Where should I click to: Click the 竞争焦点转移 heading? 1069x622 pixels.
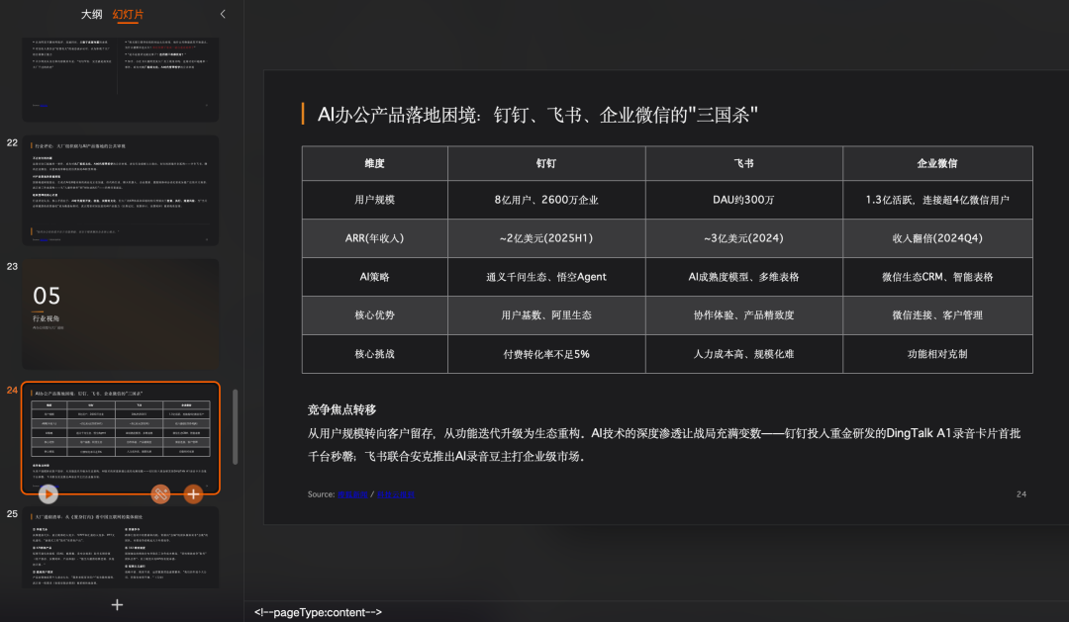coord(341,409)
